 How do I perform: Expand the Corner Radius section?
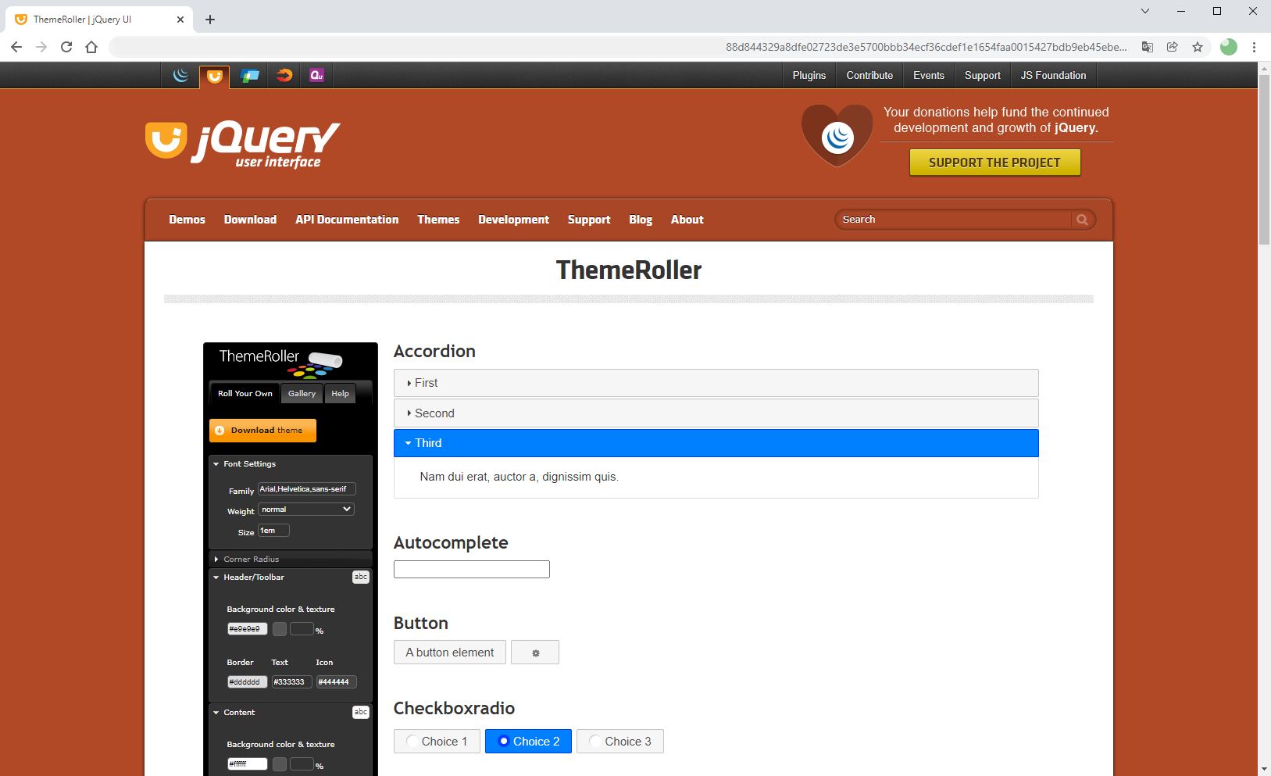[x=291, y=560]
